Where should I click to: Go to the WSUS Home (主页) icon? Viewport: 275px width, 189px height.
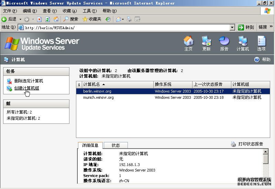click(x=188, y=41)
